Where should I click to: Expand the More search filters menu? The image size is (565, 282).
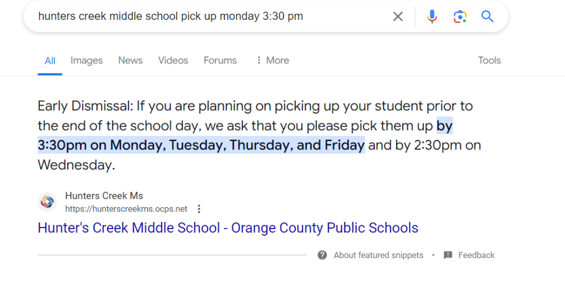pos(272,61)
